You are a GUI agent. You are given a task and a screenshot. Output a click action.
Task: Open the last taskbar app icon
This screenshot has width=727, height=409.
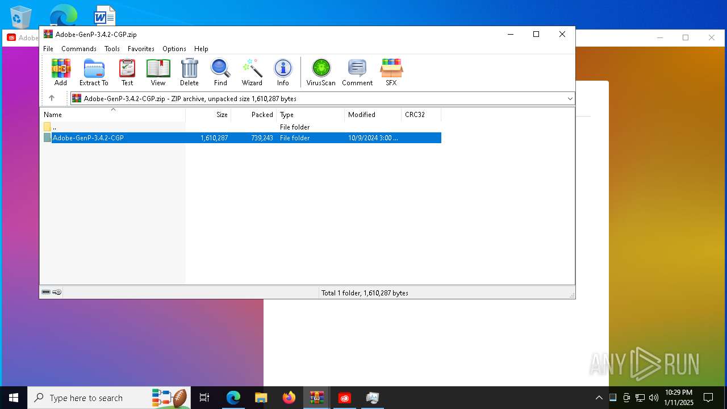click(373, 398)
